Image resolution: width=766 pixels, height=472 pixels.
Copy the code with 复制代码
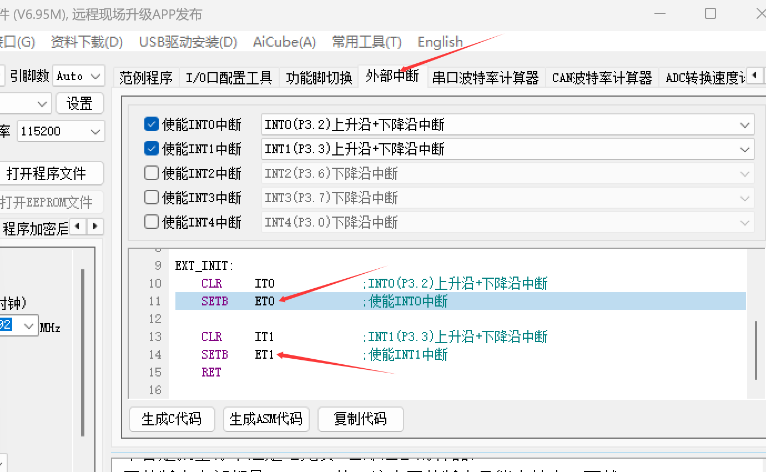pyautogui.click(x=360, y=419)
